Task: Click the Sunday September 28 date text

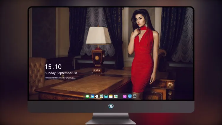Action: pos(61,73)
